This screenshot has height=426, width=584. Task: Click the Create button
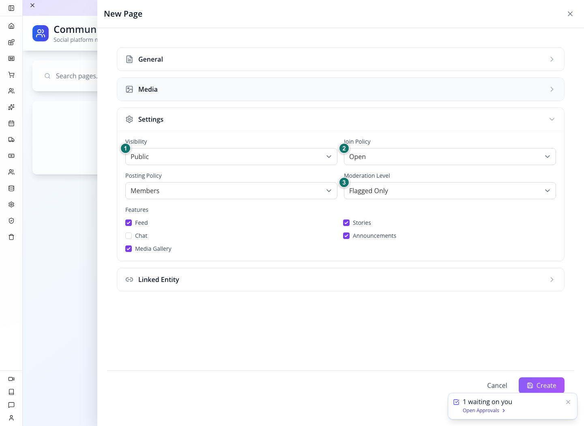541,385
